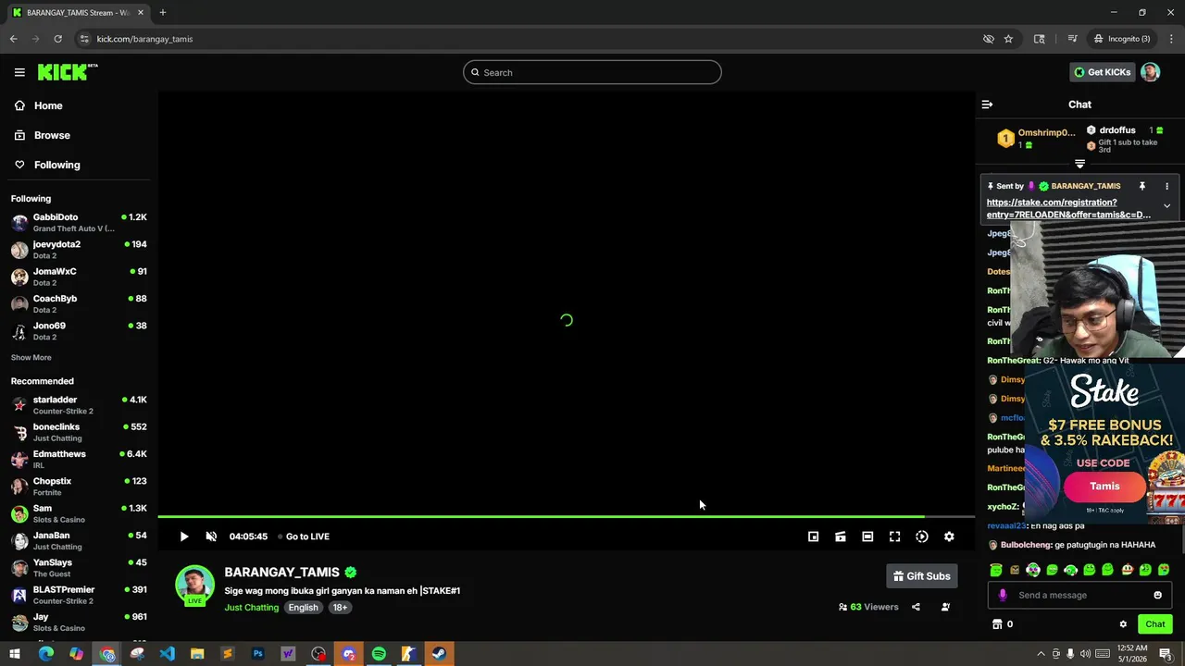
Task: Insert first green emote in quick row
Action: click(996, 570)
